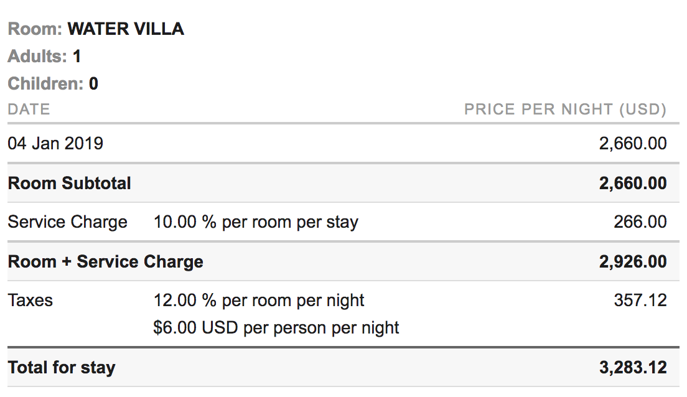Image resolution: width=687 pixels, height=397 pixels.
Task: Select the Children count value
Action: [93, 84]
